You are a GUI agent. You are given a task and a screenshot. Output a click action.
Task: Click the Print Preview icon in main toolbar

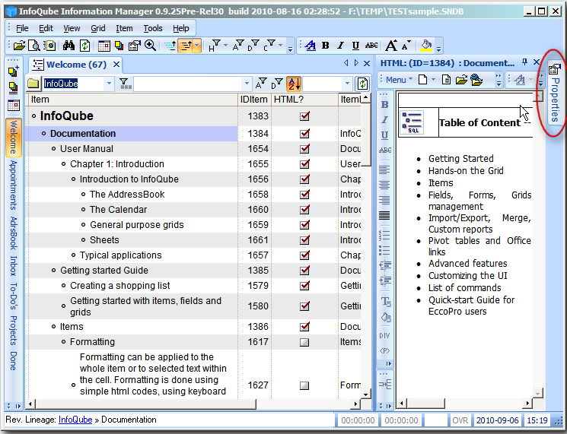pyautogui.click(x=34, y=46)
